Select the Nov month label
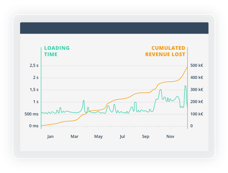This screenshot has height=173, width=228. click(171, 136)
